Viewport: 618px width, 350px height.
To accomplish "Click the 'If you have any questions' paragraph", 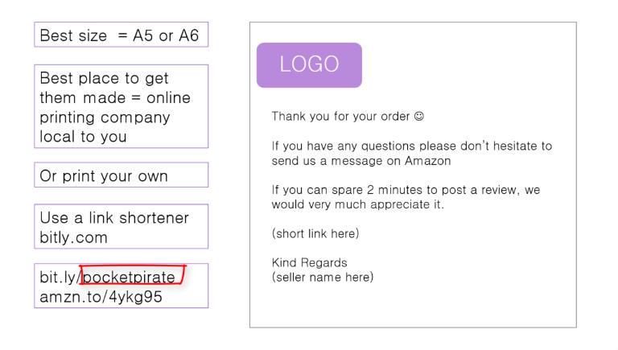I will [x=411, y=153].
